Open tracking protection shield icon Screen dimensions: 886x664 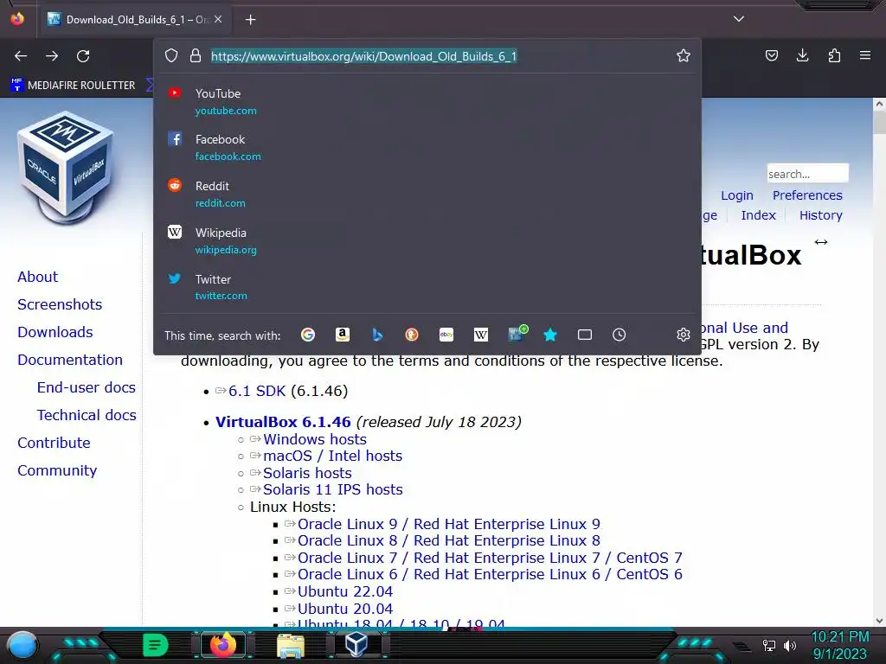[171, 55]
